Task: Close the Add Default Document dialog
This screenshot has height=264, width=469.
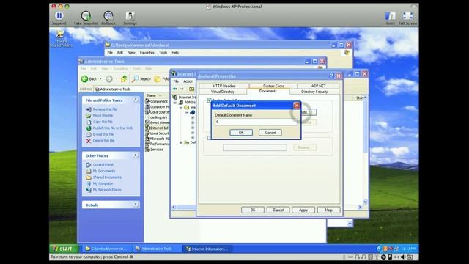Action: tap(296, 106)
